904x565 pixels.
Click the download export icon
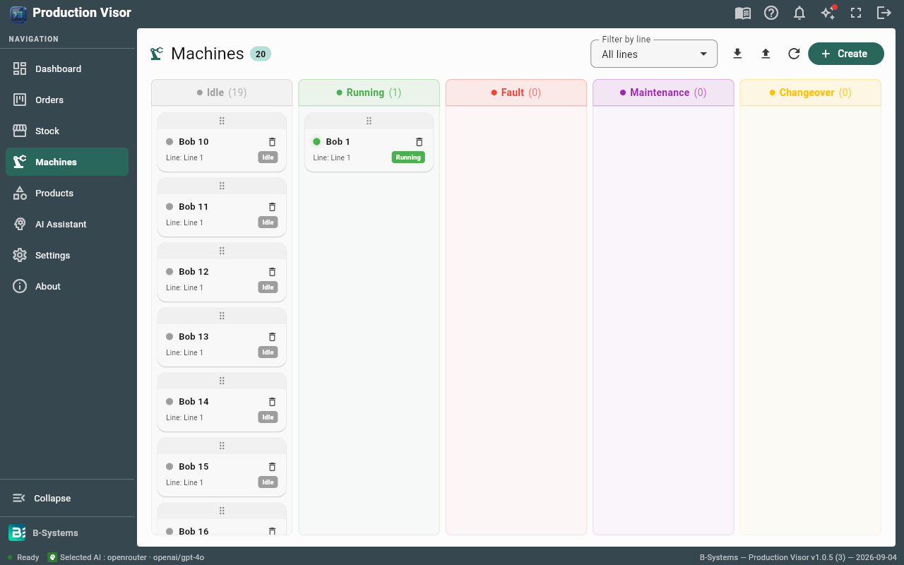click(737, 54)
